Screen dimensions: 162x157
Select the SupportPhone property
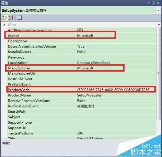20,122
